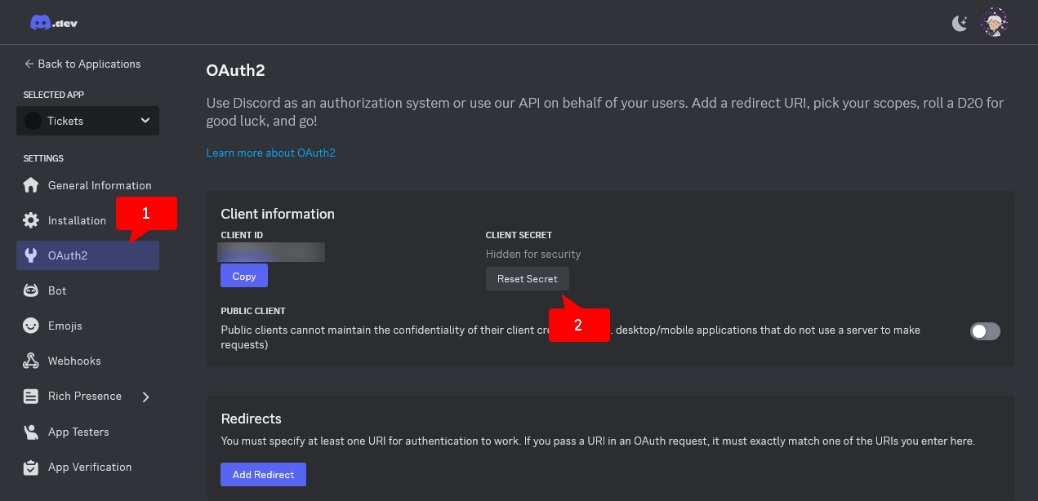Click the PUBLIC CLIENT label
This screenshot has height=501, width=1038.
pyautogui.click(x=253, y=311)
